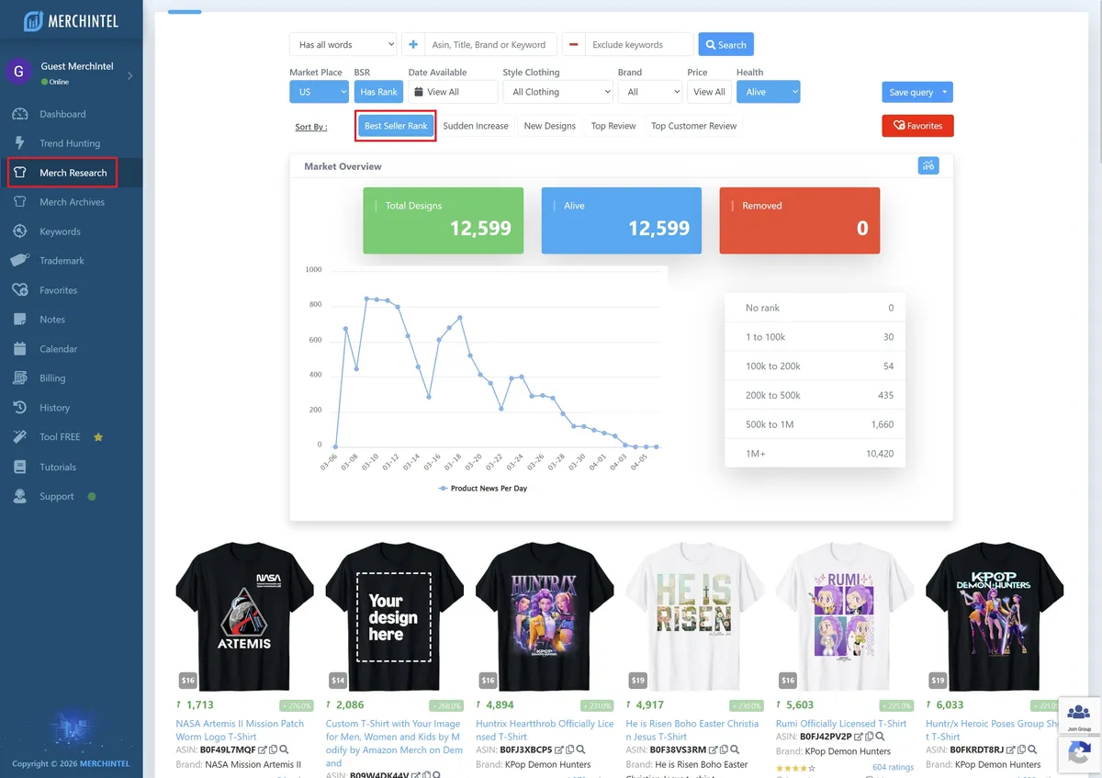Open the Market Place US dropdown
Screen dimensions: 1102x778
click(319, 91)
